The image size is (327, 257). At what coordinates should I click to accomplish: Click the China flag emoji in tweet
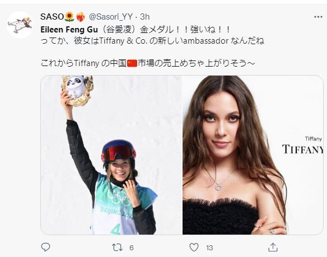point(132,63)
